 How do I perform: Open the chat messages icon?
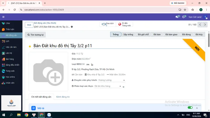point(177,17)
